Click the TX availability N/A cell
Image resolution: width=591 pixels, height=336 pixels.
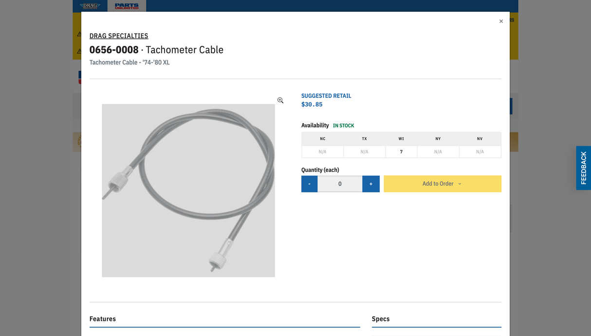tap(364, 152)
